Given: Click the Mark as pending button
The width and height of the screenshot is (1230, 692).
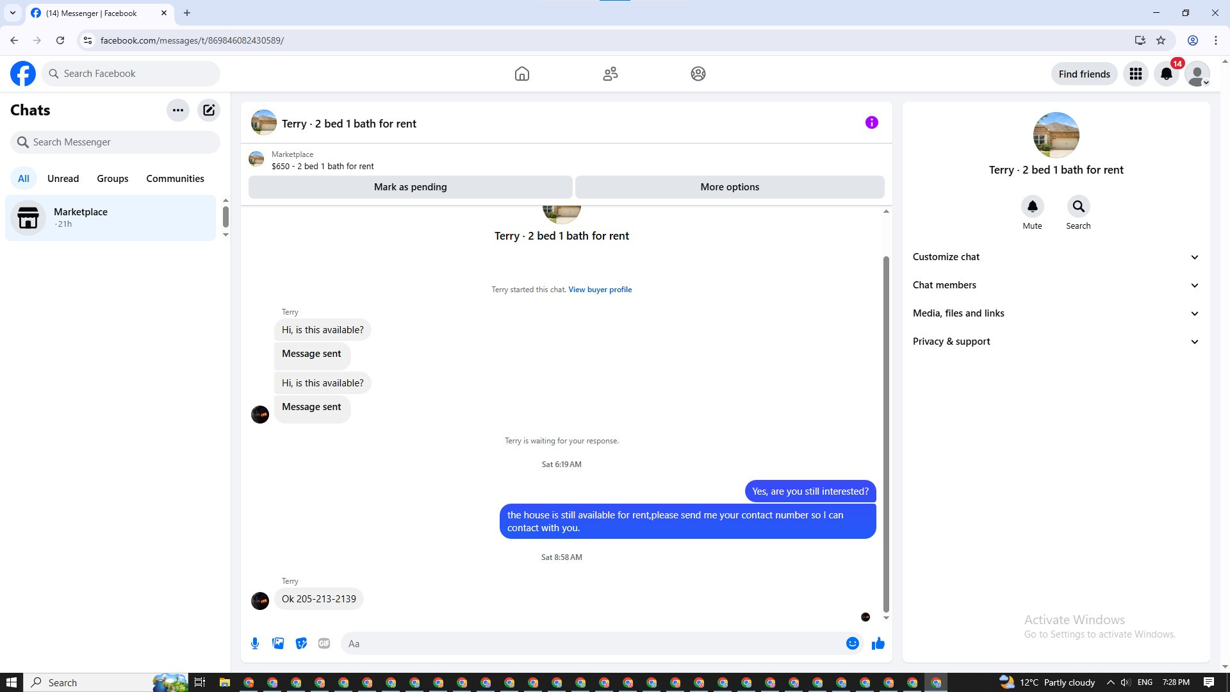Looking at the screenshot, I should click(411, 187).
